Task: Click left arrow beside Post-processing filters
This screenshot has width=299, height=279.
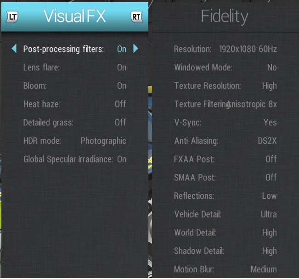Action: click(14, 49)
